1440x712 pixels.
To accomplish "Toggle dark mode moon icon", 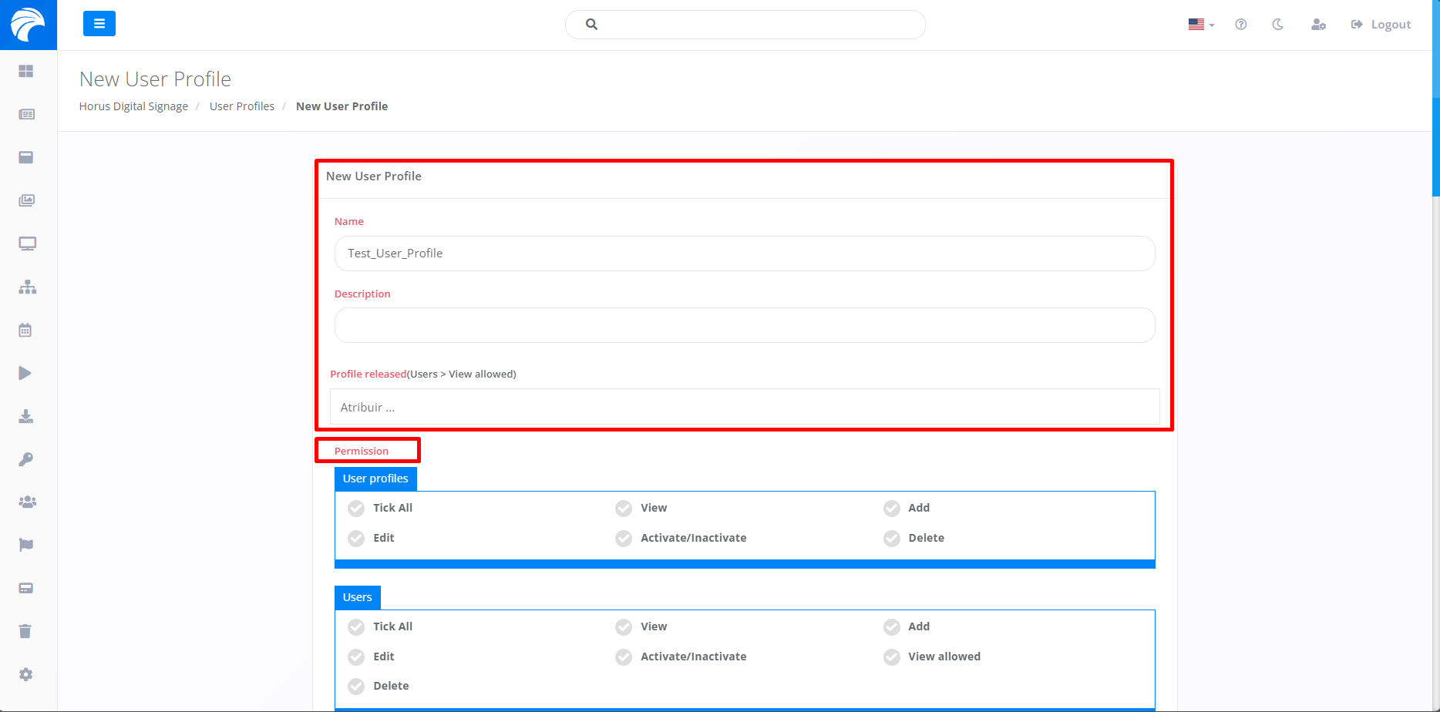I will click(1277, 25).
